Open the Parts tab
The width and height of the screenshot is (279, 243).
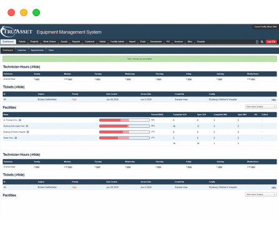pos(143,42)
